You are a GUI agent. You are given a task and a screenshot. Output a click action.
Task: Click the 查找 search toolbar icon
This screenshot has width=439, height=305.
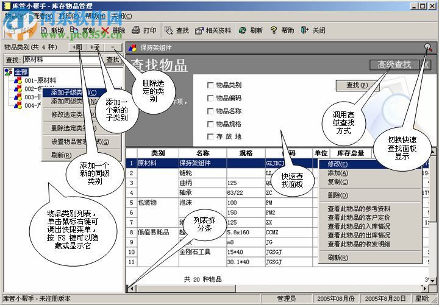[x=168, y=30]
